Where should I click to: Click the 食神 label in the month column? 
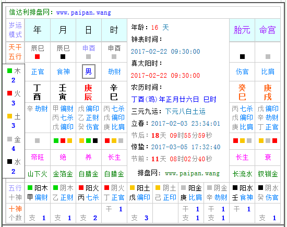(x=63, y=71)
